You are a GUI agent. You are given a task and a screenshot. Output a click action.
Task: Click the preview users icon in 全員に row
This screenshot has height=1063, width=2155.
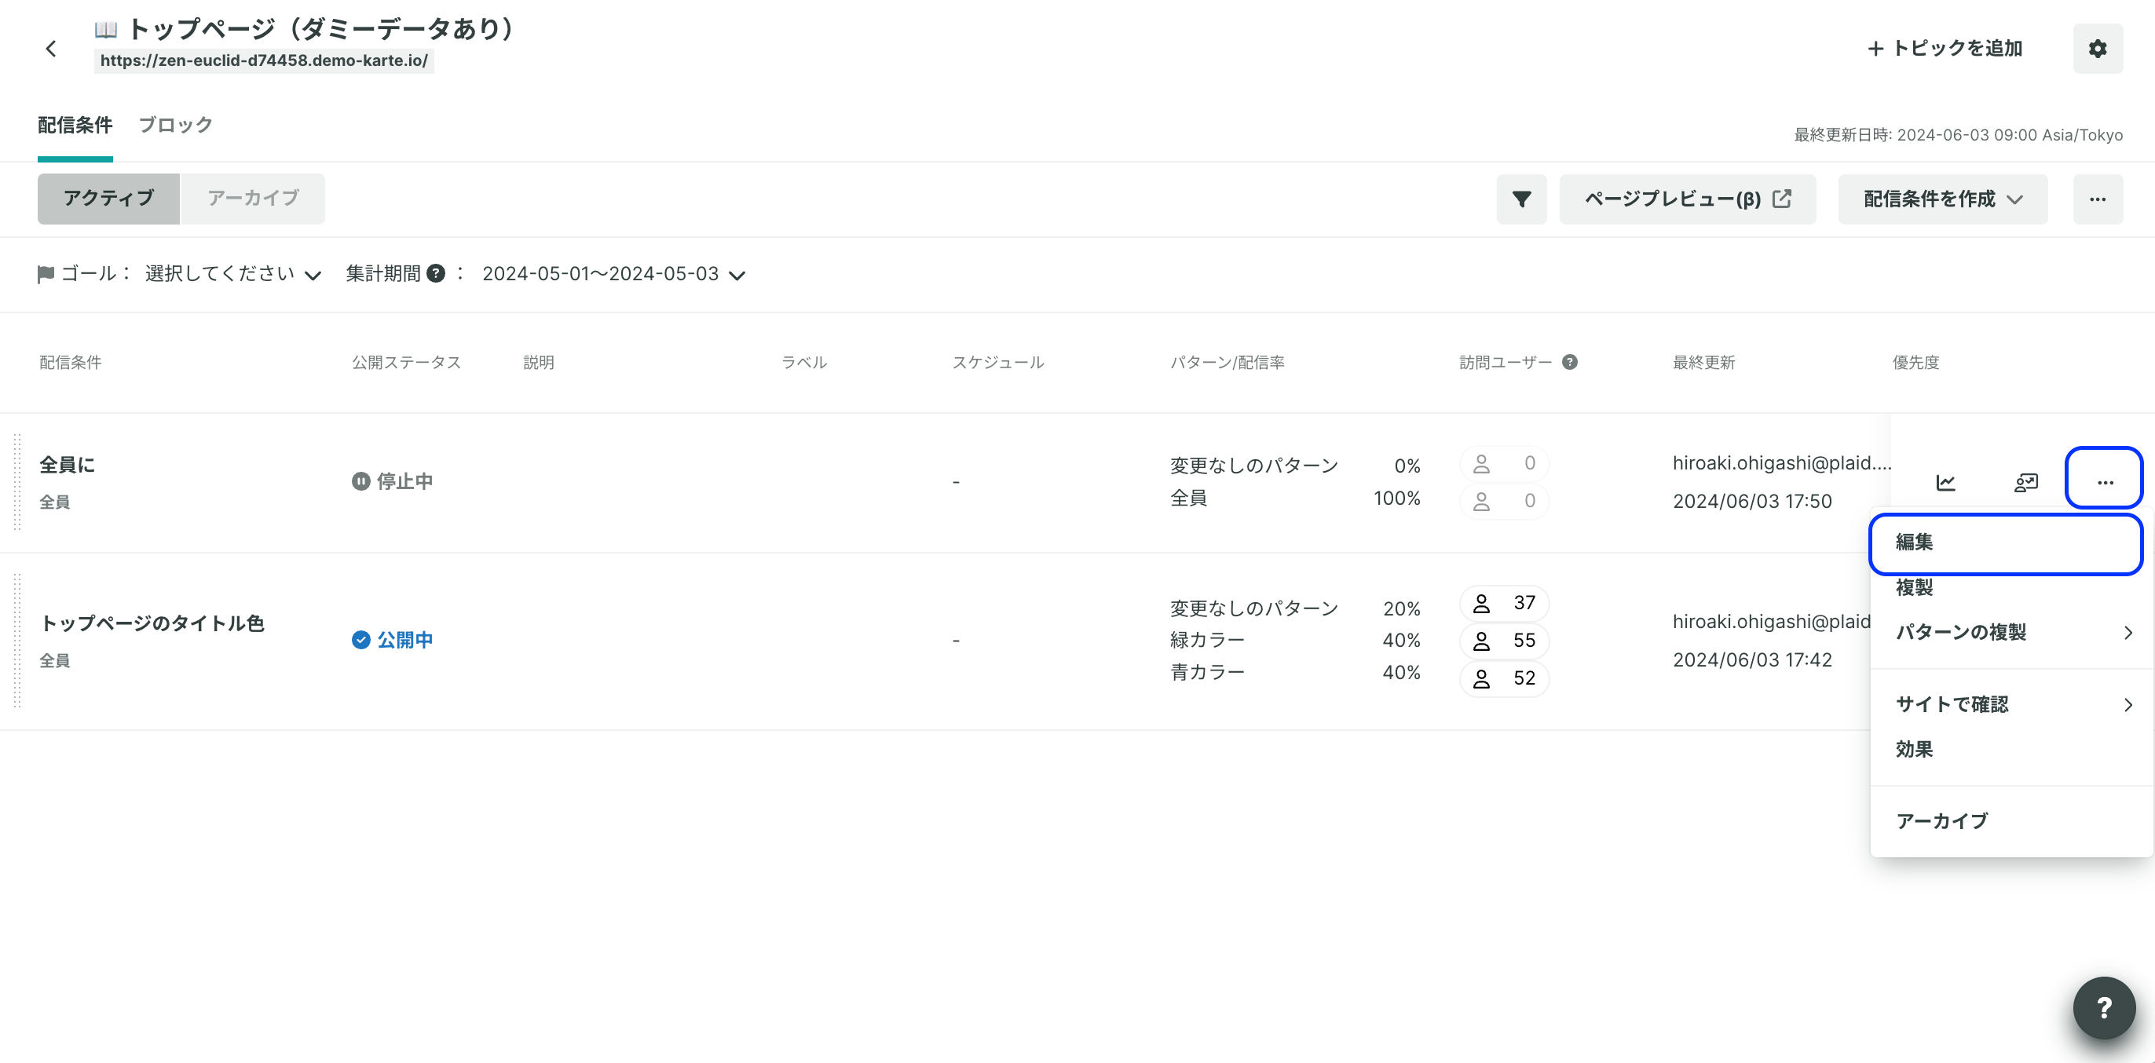(x=2025, y=482)
